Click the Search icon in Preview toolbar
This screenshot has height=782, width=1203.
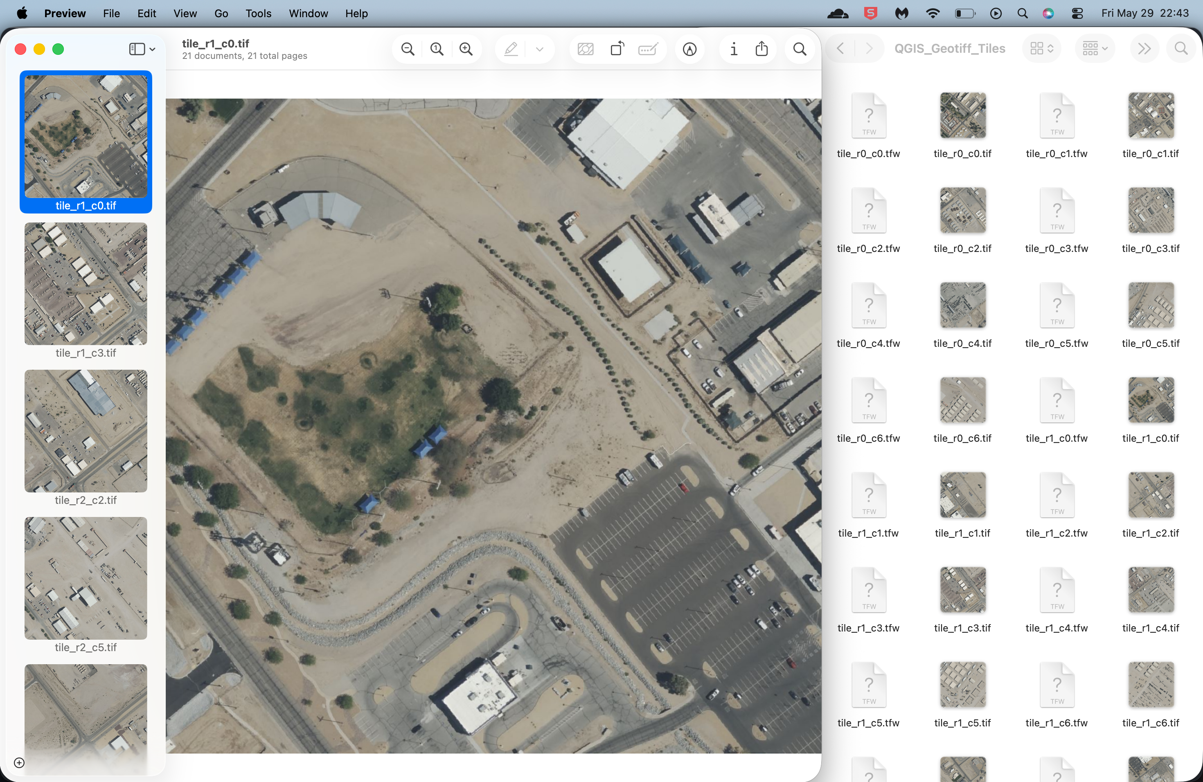click(x=800, y=49)
